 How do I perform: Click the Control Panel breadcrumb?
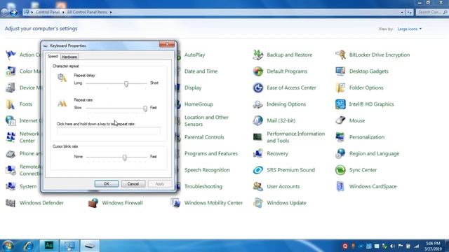click(x=48, y=13)
